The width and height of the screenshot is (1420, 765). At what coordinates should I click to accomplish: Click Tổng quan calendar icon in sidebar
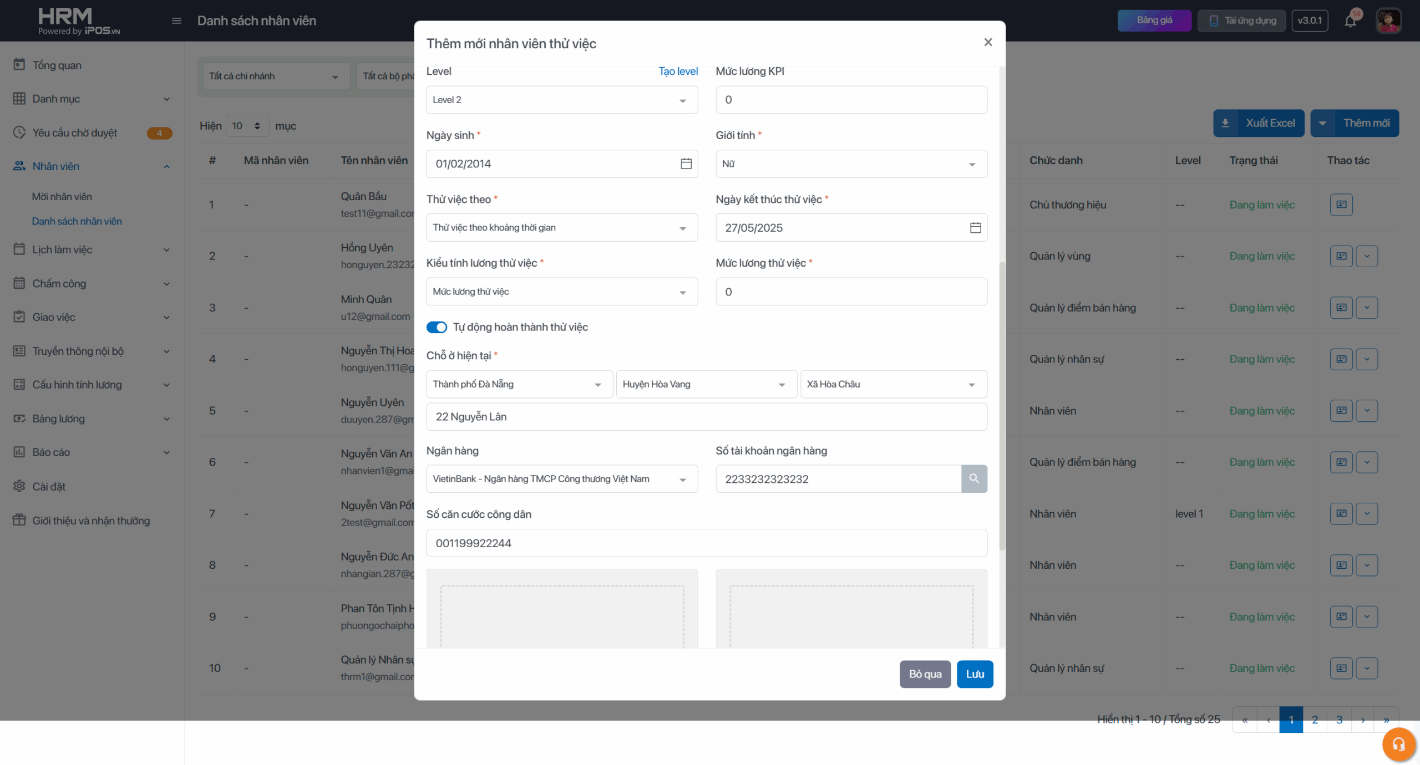19,65
